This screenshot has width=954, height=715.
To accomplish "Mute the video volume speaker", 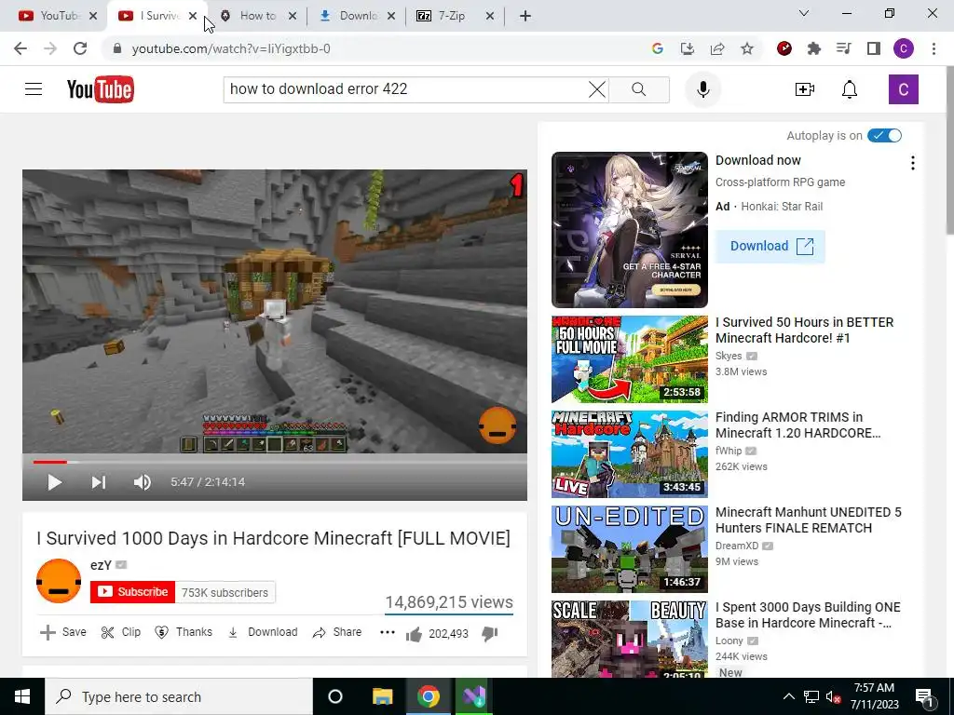I will point(143,482).
